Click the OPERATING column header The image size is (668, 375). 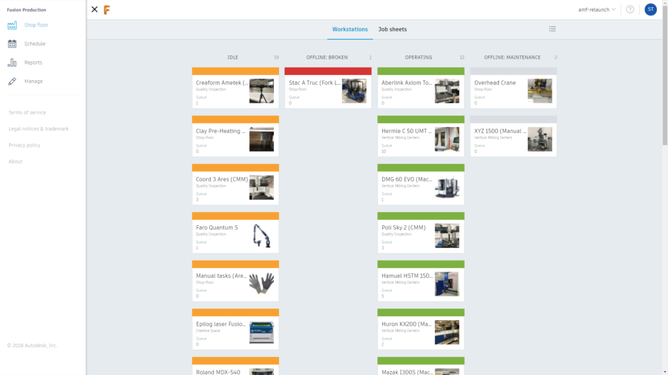tap(418, 57)
